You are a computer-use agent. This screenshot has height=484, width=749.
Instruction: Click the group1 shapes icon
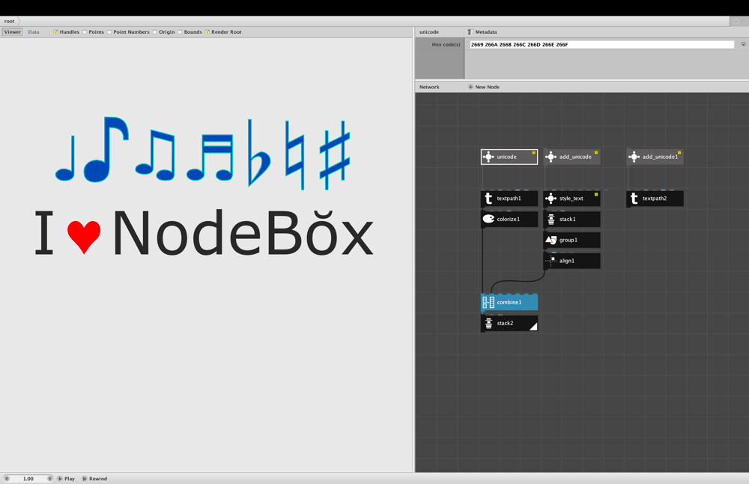[x=551, y=240]
